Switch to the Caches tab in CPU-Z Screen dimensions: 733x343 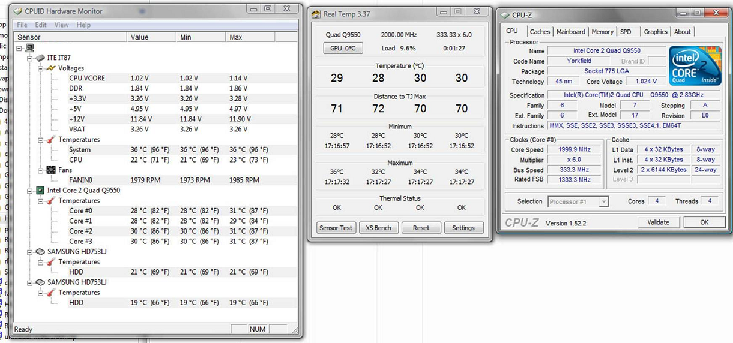click(x=540, y=32)
